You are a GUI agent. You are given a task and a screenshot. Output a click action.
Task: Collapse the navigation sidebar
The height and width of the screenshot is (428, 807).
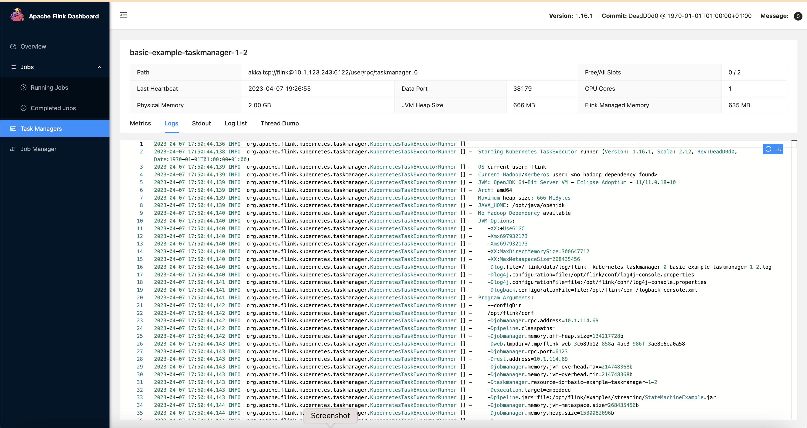(123, 15)
